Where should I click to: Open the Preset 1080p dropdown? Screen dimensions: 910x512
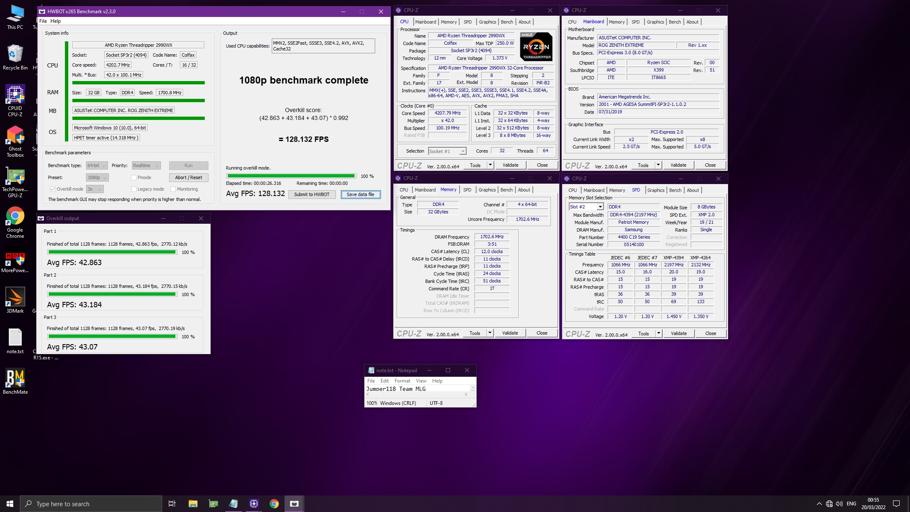pyautogui.click(x=97, y=177)
